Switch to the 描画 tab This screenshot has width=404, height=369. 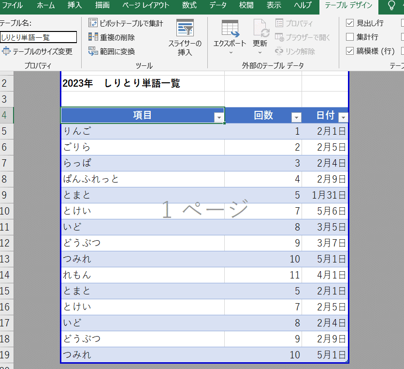pos(102,5)
